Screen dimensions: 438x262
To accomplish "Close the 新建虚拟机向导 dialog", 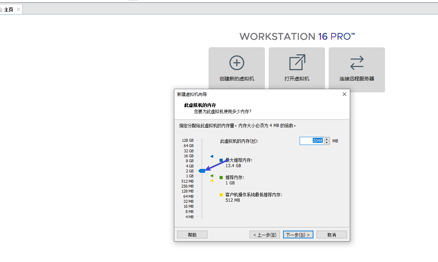I will (344, 94).
